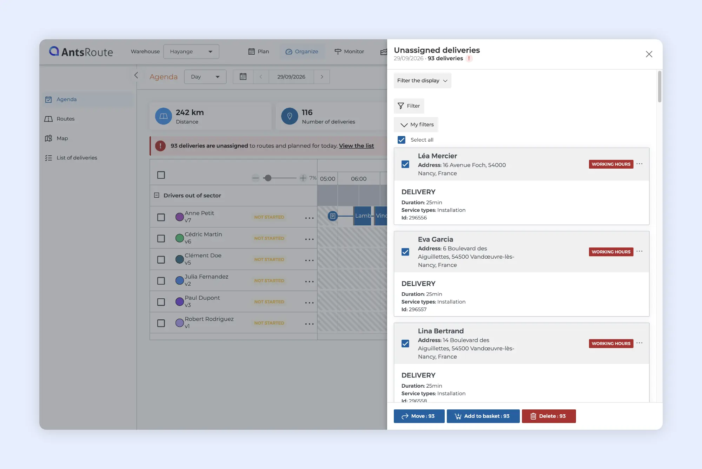Screen dimensions: 702x469
Task: Collapse sidebar with the left chevron
Action: click(136, 75)
